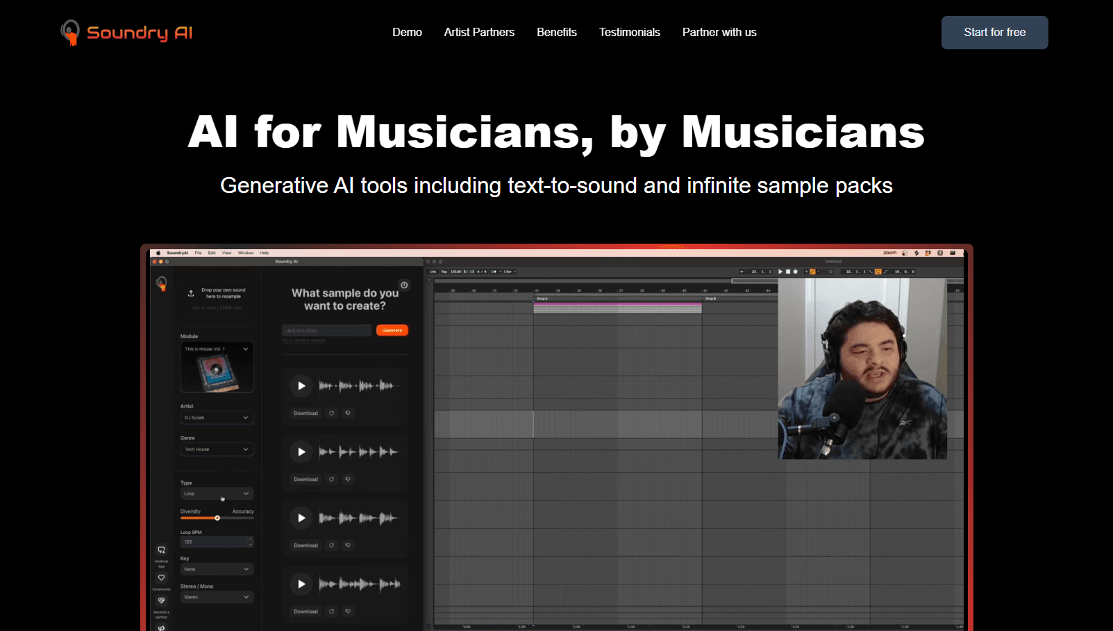Click the orange Generate button
Screen dimensions: 1113x631
[392, 330]
